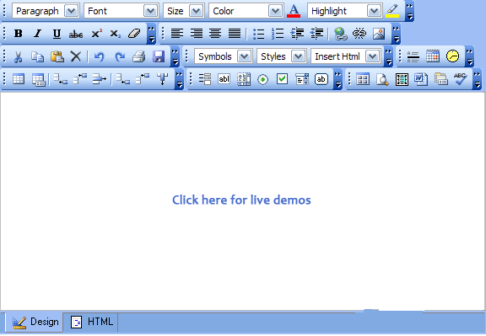Switch to the HTML tab
The height and width of the screenshot is (336, 486).
(91, 322)
